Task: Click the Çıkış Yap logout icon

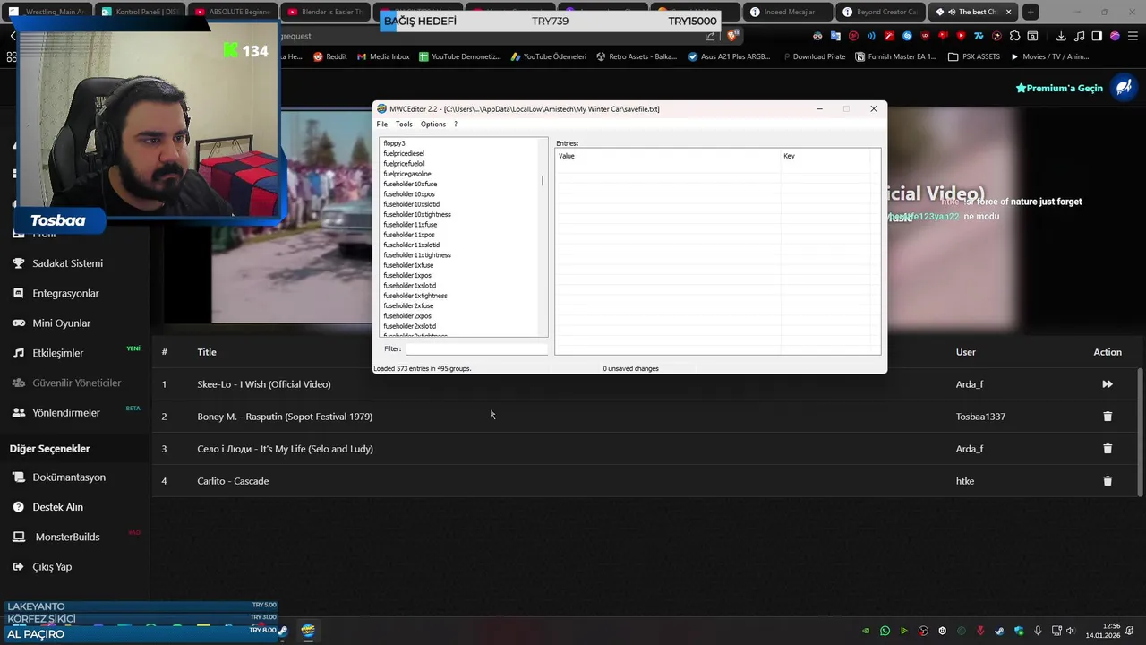Action: click(x=18, y=567)
